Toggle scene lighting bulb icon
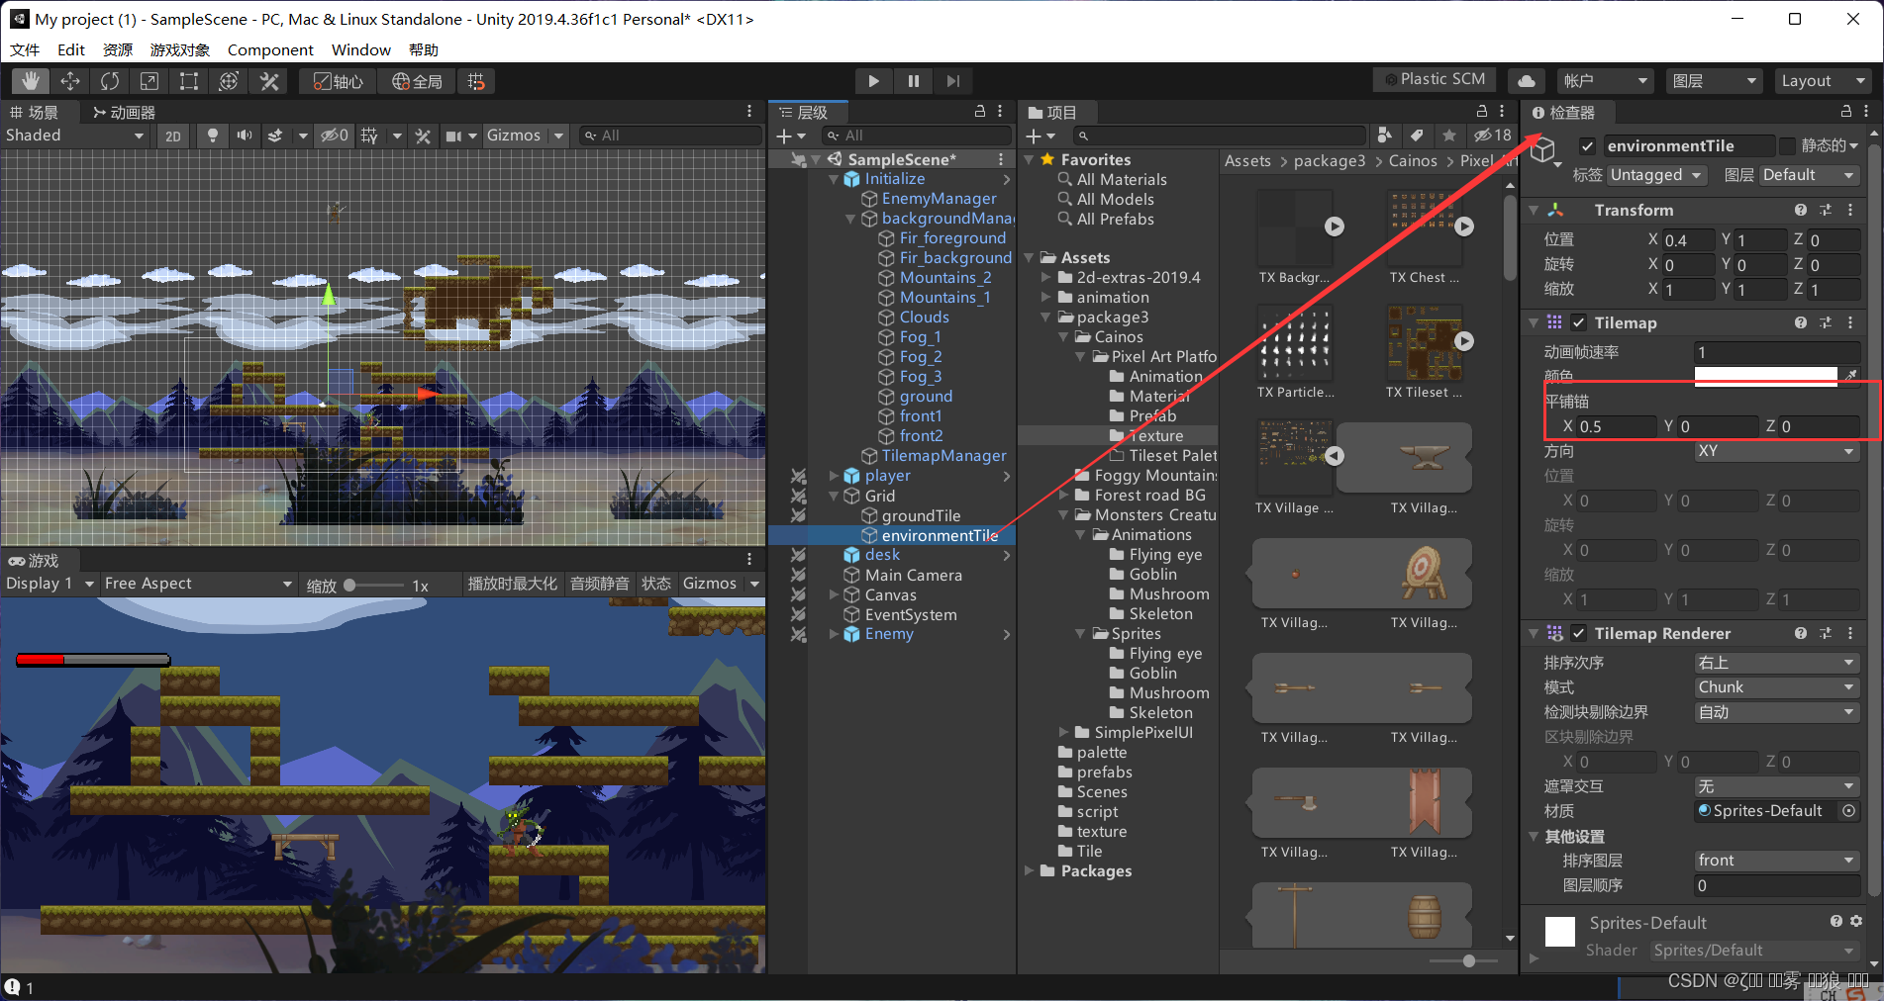This screenshot has width=1884, height=1001. [x=212, y=136]
